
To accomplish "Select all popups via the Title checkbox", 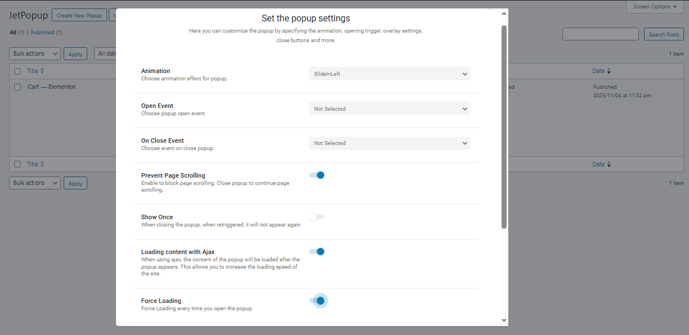I will click(16, 70).
